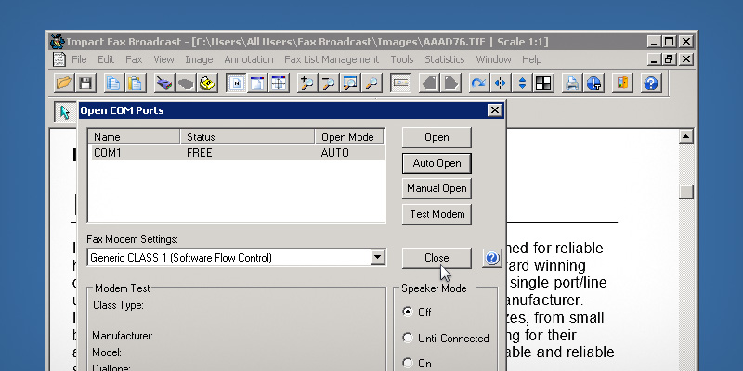This screenshot has width=743, height=371.
Task: Expand the Fax Modem Settings dropdown
Action: click(x=377, y=258)
